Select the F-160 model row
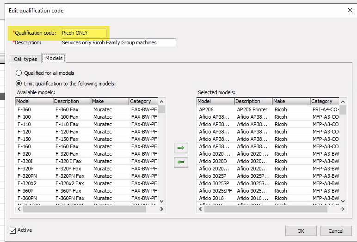 pyautogui.click(x=87, y=146)
